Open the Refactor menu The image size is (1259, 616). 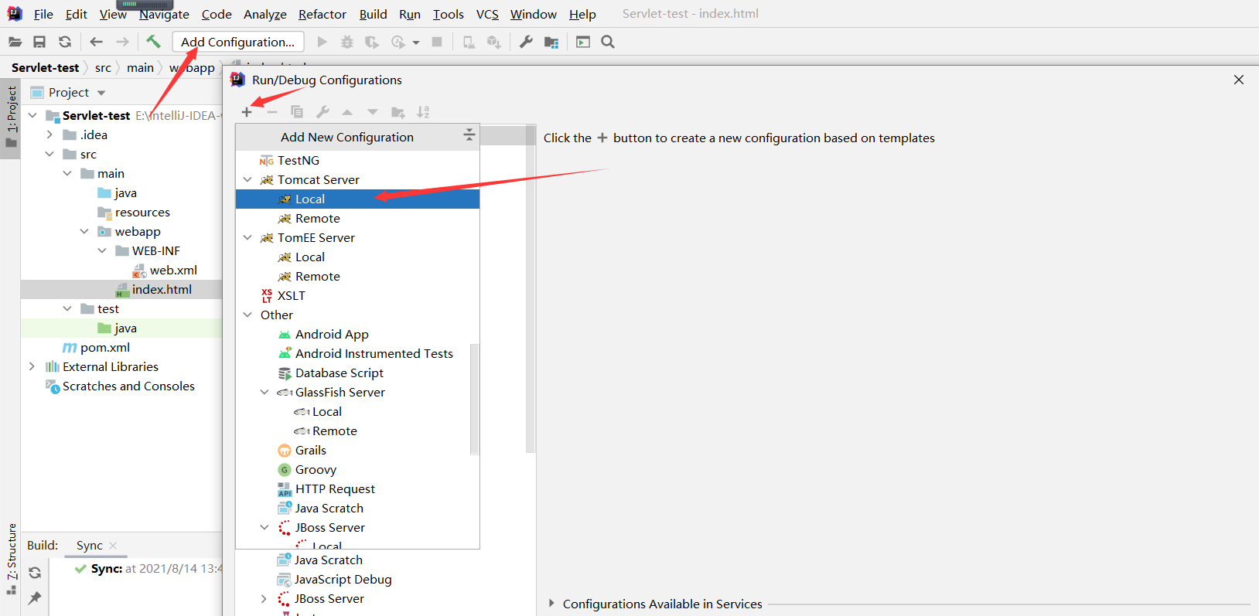pyautogui.click(x=322, y=14)
